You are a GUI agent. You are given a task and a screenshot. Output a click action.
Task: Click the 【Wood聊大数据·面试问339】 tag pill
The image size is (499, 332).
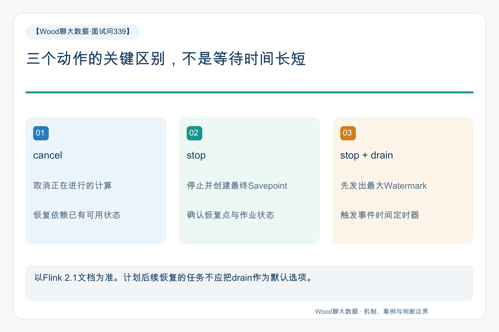point(83,32)
